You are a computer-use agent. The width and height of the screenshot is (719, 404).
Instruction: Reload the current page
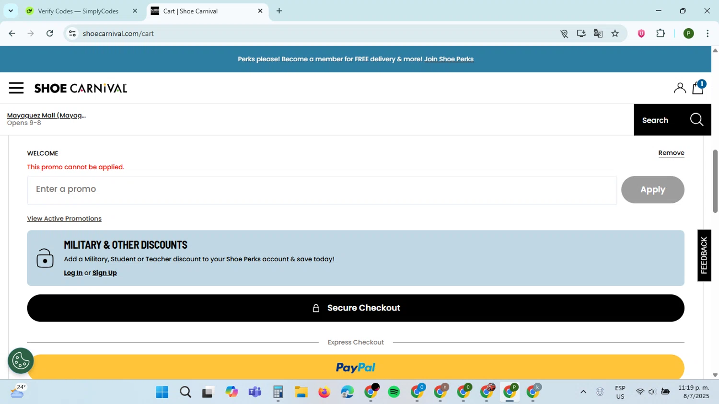(50, 34)
